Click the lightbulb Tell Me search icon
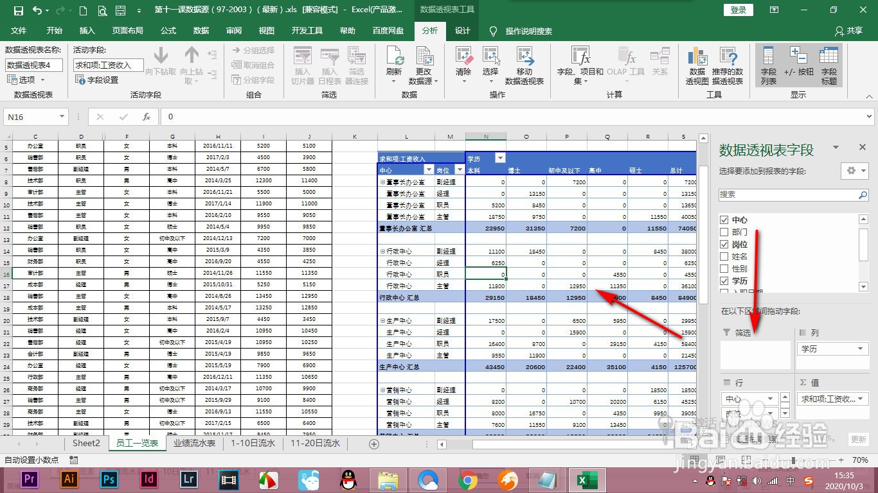This screenshot has height=493, width=878. [493, 31]
